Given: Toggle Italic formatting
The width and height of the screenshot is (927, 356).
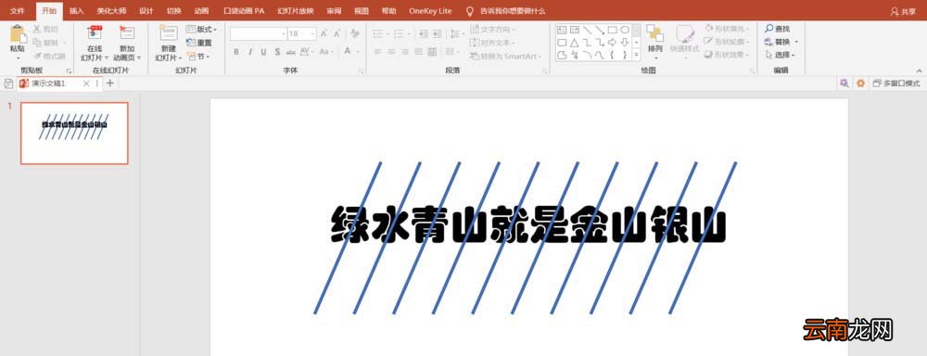Looking at the screenshot, I should (x=249, y=52).
